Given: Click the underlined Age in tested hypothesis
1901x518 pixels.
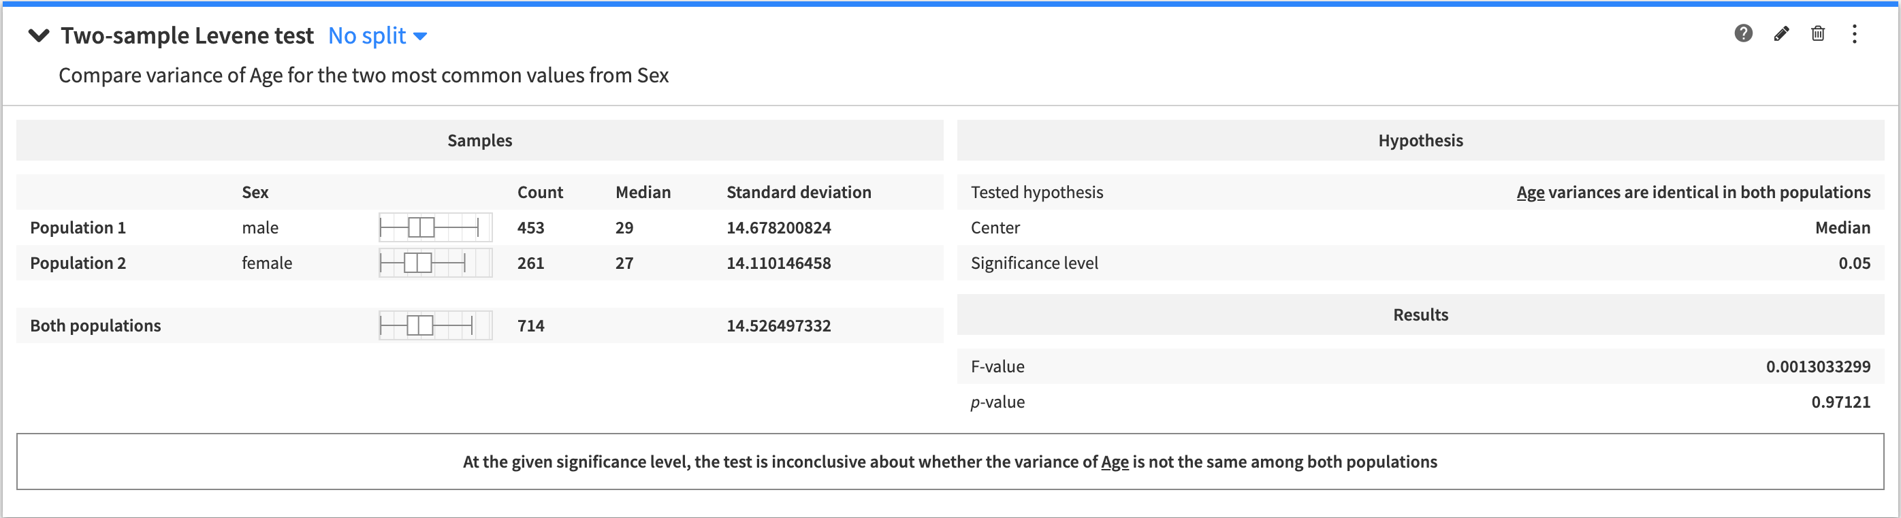Looking at the screenshot, I should [1530, 192].
